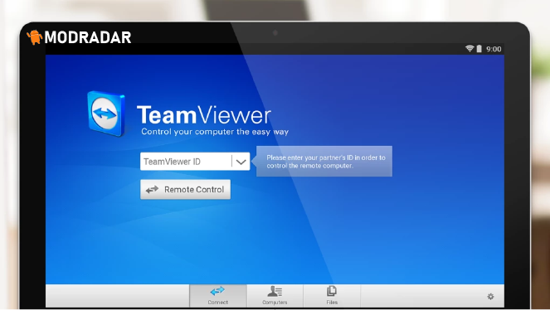Open the TeamViewer ID dropdown arrow
Screen dimensions: 550x310
[x=241, y=162]
